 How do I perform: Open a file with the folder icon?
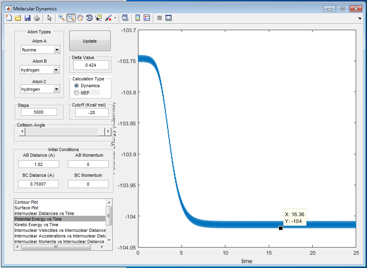(x=18, y=18)
